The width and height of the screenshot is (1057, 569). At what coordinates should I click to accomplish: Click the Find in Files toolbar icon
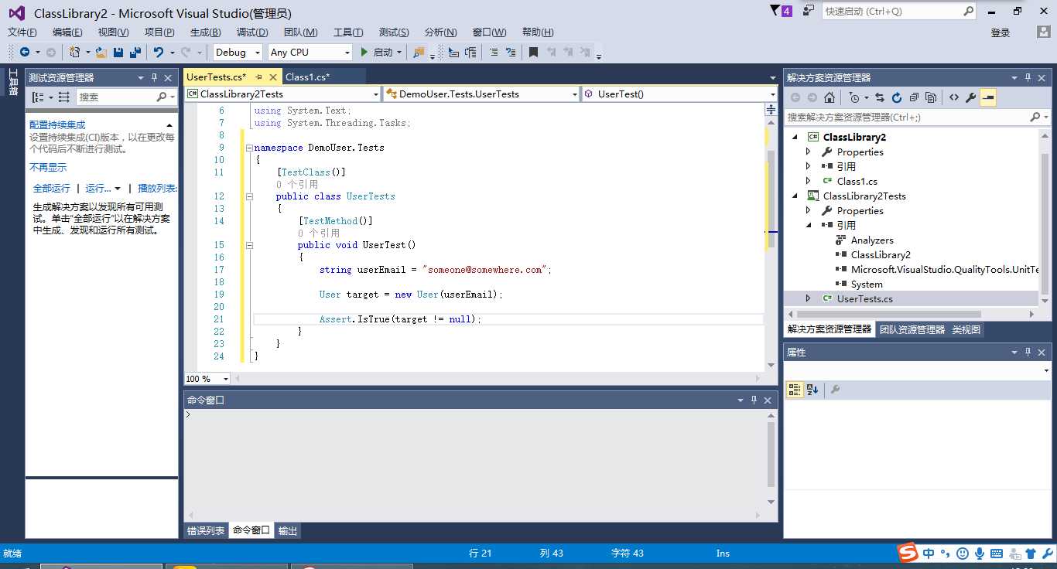click(x=419, y=52)
